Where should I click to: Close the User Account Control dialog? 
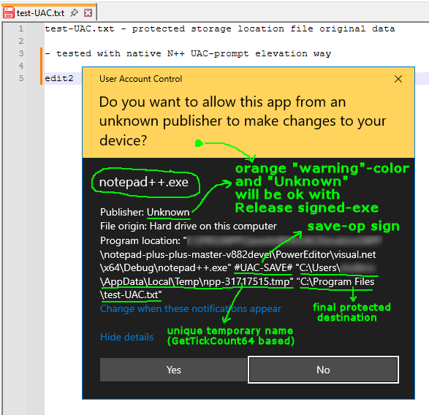398,79
